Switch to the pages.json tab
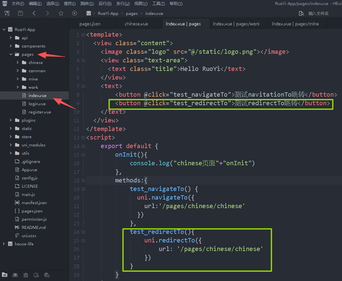This screenshot has width=342, height=281. (x=90, y=24)
